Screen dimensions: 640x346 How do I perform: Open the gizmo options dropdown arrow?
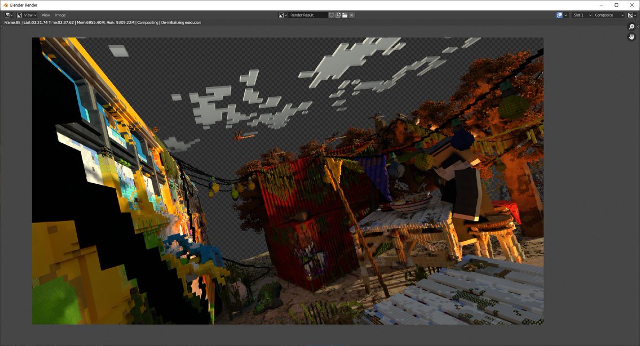(566, 15)
